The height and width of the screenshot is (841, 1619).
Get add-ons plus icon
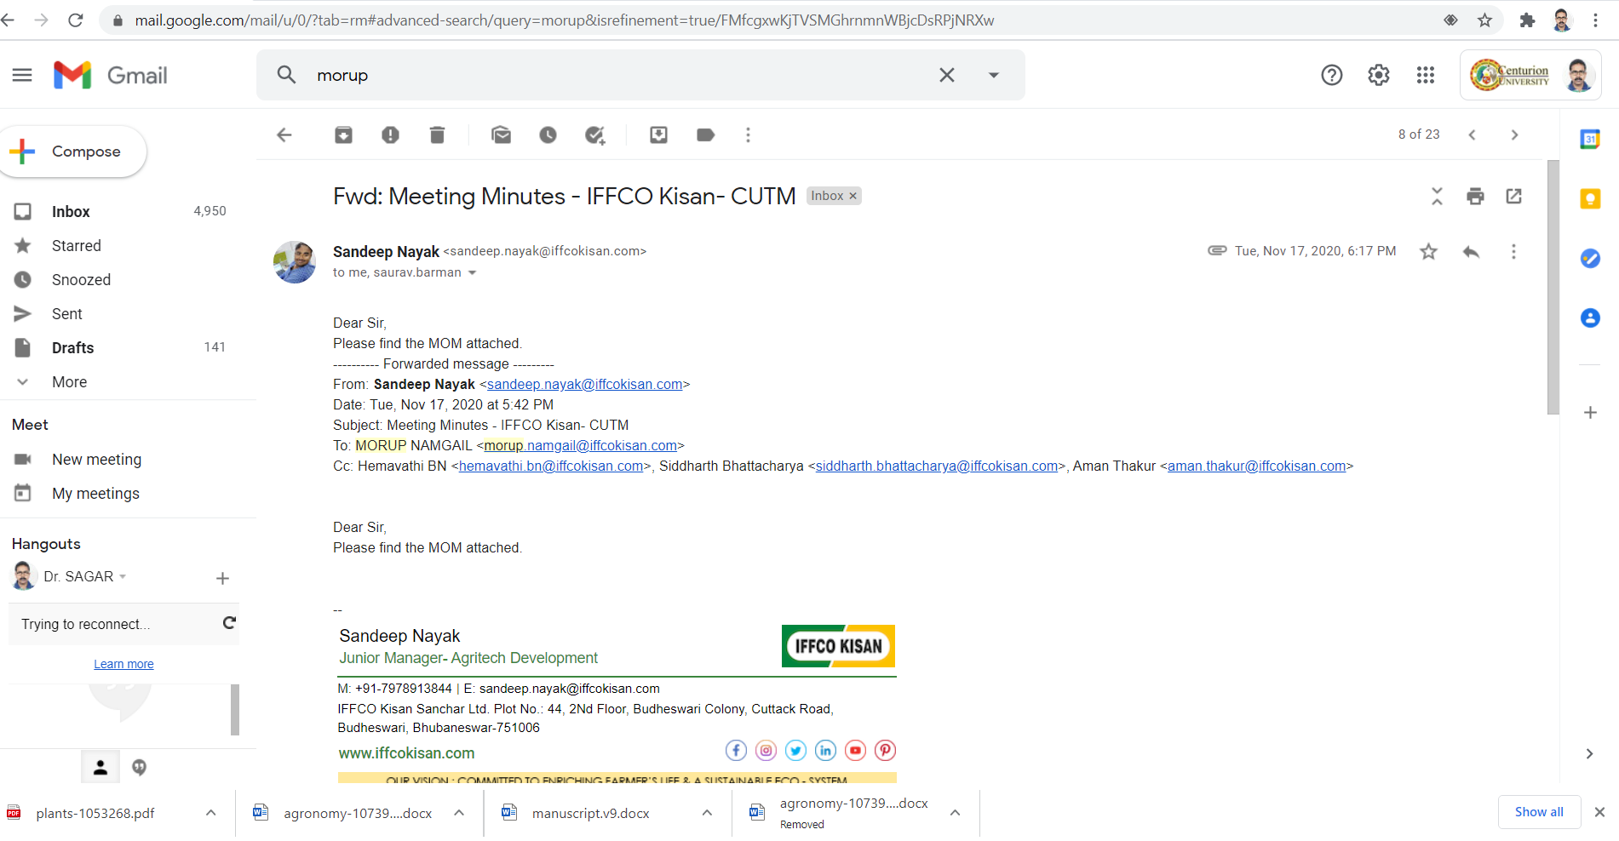point(1590,413)
